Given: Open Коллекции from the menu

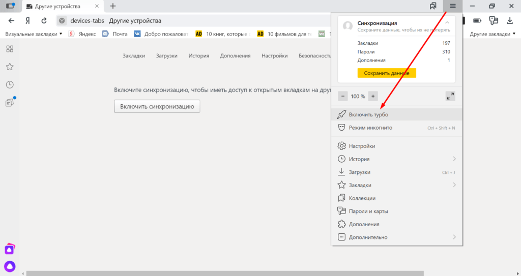Looking at the screenshot, I should coord(397,198).
